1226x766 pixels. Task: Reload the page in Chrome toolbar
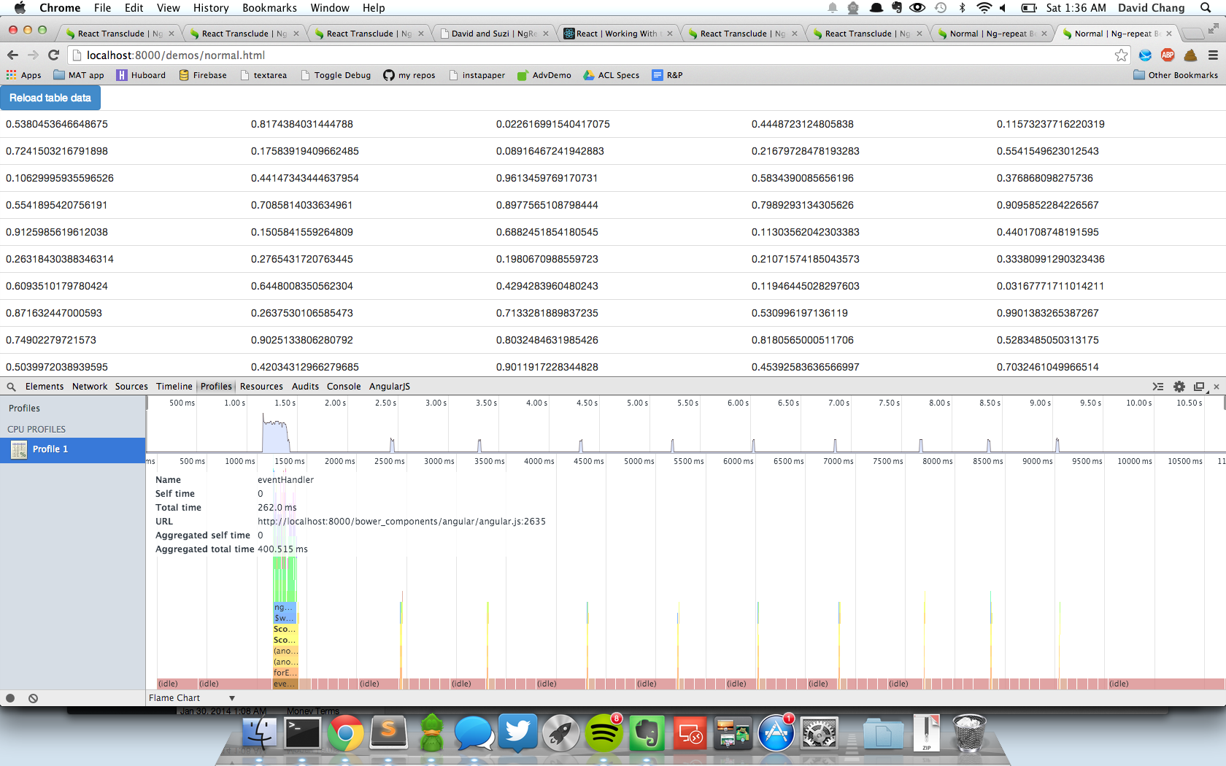point(53,55)
